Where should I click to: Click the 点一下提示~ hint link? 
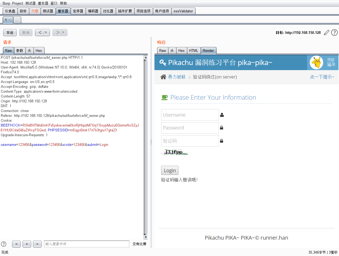pyautogui.click(x=322, y=77)
